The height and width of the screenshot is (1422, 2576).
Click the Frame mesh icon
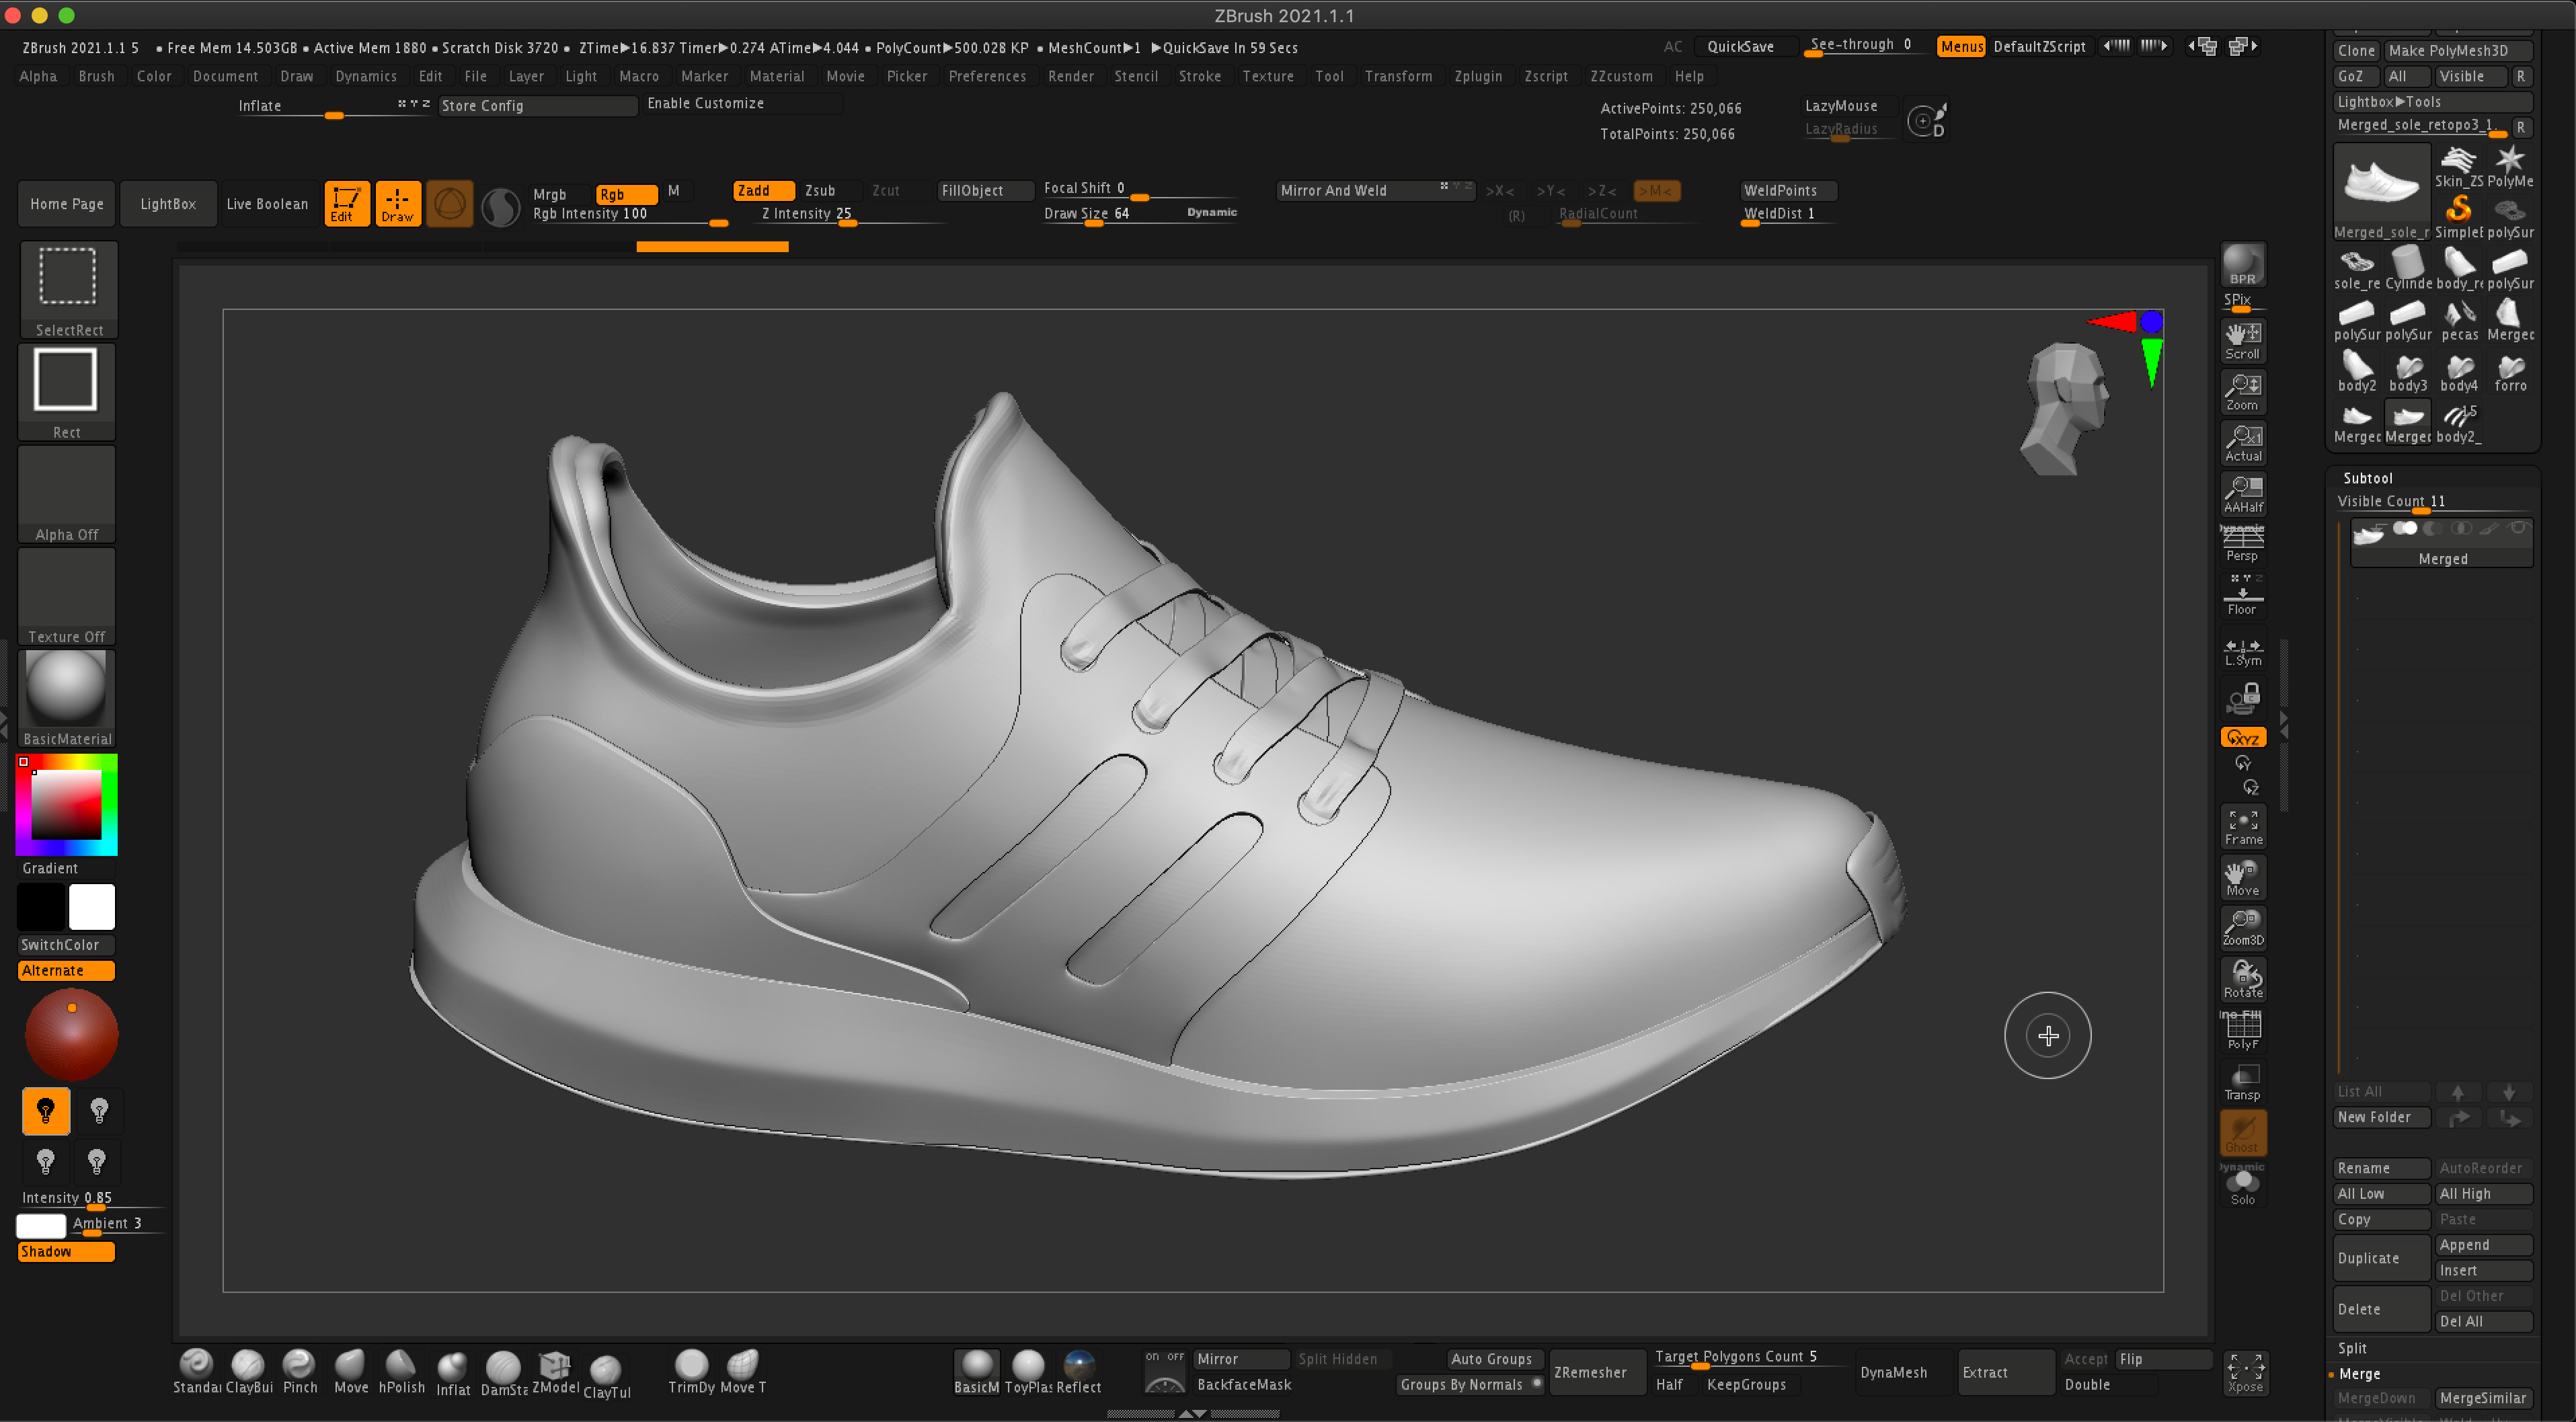pyautogui.click(x=2242, y=827)
